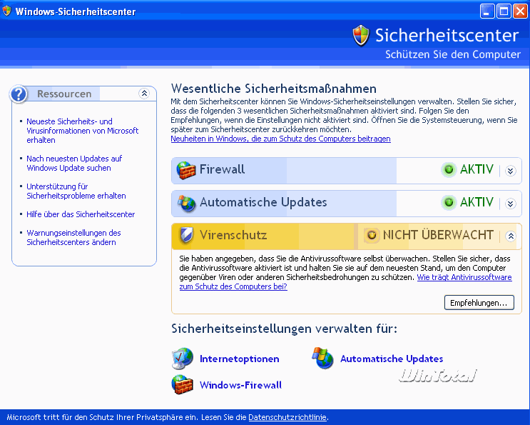530x425 pixels.
Task: Open Internetoptionen settings link
Action: pyautogui.click(x=239, y=359)
